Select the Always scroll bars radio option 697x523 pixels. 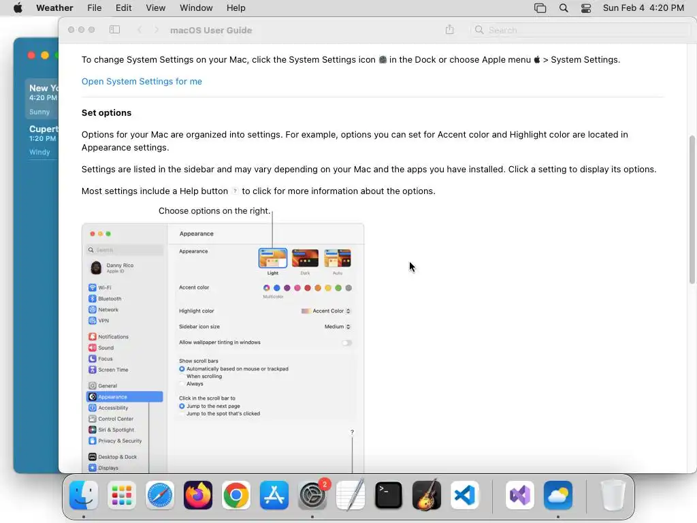(x=182, y=384)
